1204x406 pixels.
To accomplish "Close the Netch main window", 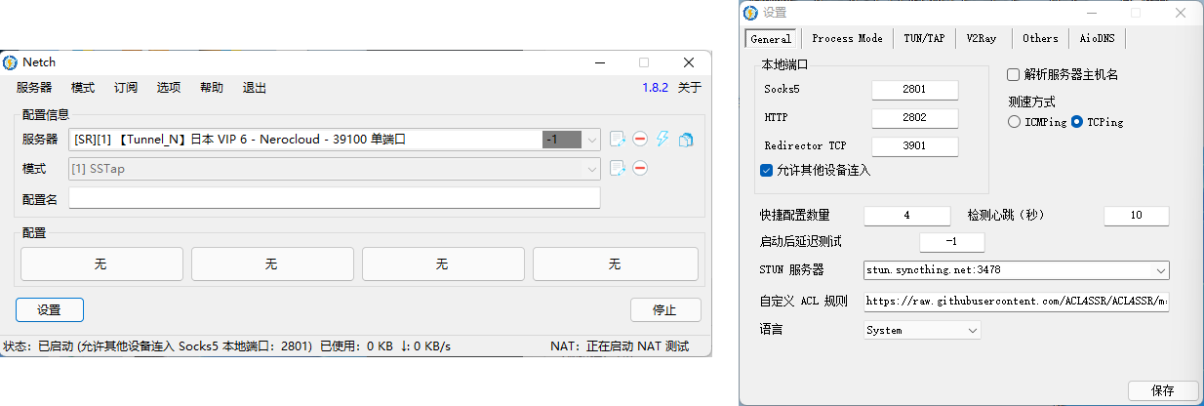I will tap(689, 62).
